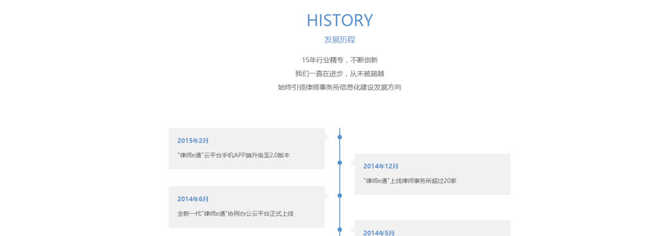The image size is (670, 236).
Task: Click the HISTORY heading
Action: point(339,21)
